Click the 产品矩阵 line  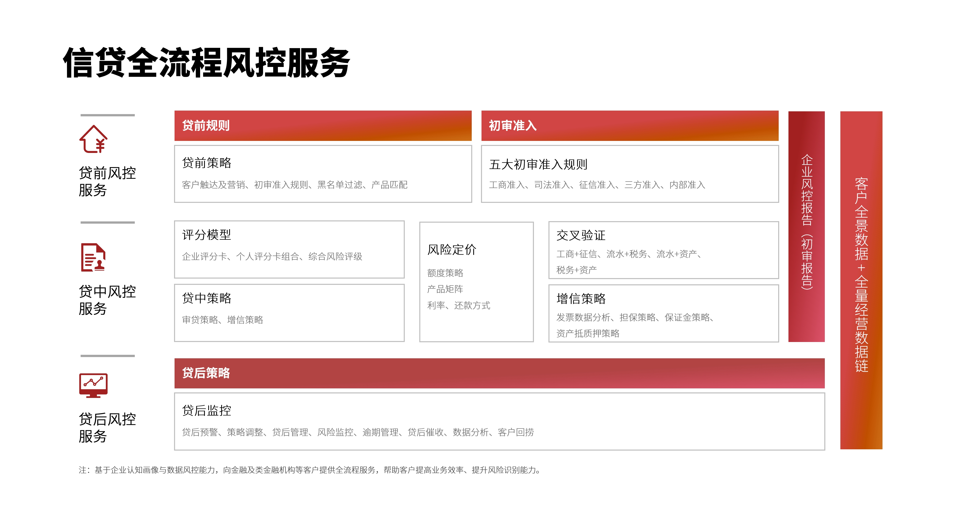pyautogui.click(x=445, y=289)
